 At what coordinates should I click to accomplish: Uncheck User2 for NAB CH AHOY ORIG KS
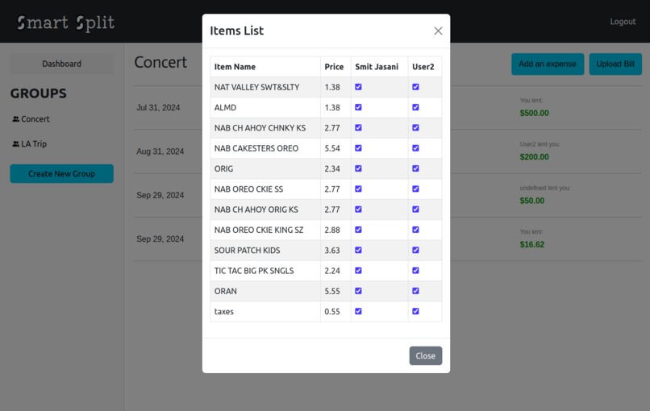coord(416,210)
